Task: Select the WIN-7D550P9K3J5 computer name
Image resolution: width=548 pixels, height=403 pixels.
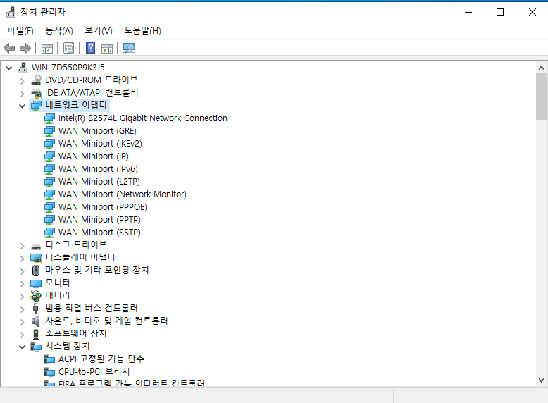Action: (68, 67)
